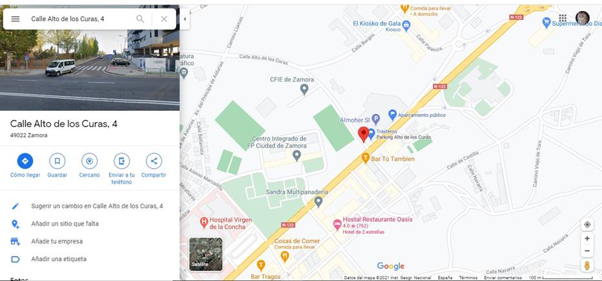Viewport: 602px width, 281px height.
Task: Click Almoher SI parking marker
Action: click(x=376, y=120)
